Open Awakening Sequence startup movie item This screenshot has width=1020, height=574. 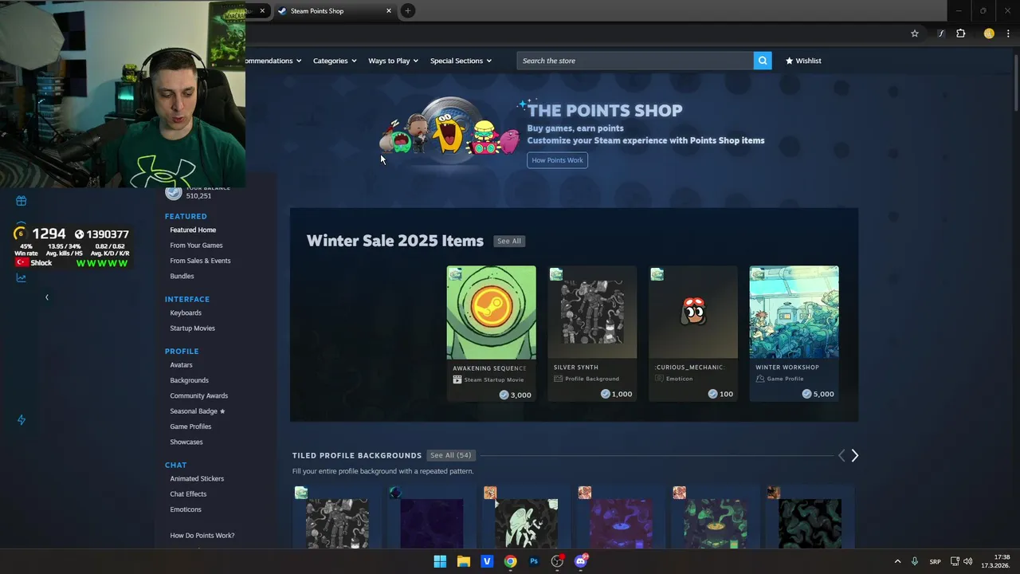point(491,334)
